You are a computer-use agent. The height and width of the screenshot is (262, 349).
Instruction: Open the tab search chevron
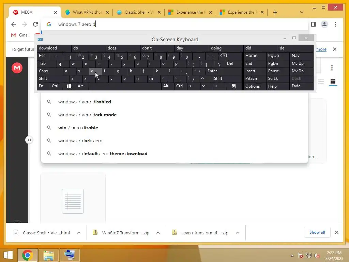click(302, 12)
